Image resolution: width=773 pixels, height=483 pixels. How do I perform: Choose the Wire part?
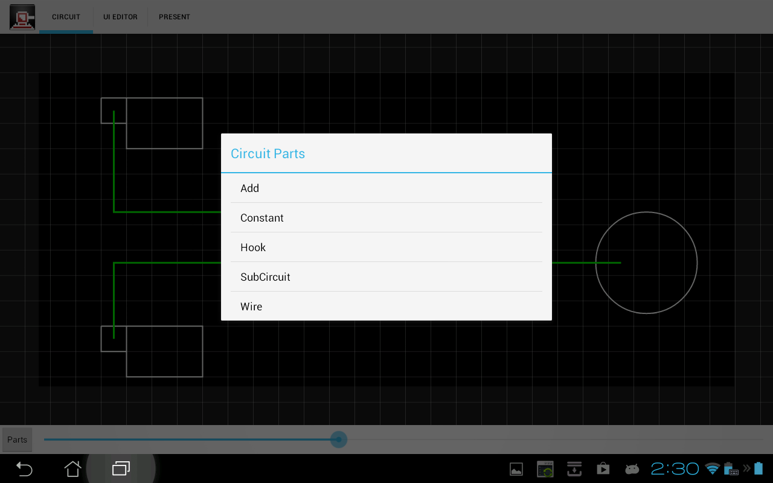[x=386, y=307]
